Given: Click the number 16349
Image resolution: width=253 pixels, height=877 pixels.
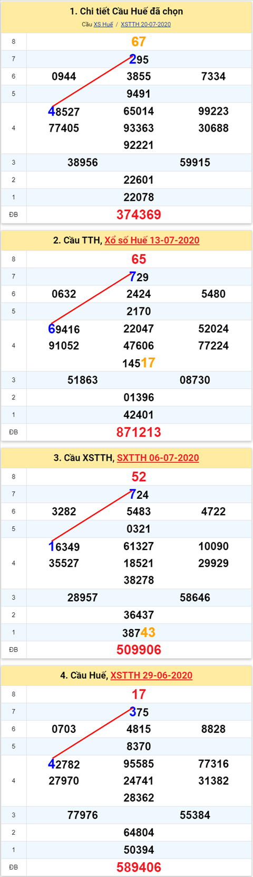Looking at the screenshot, I should tap(64, 547).
